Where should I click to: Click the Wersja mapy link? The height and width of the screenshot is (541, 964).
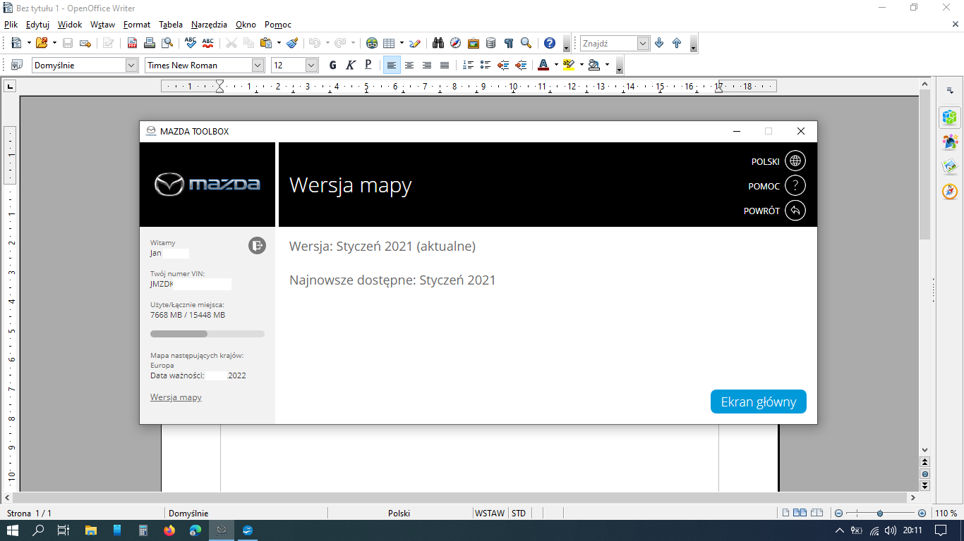pos(176,397)
